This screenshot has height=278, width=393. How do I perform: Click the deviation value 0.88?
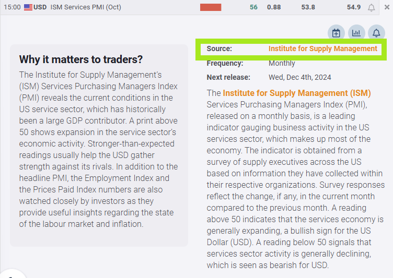(274, 7)
